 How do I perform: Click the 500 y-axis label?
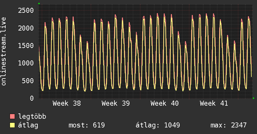[x=28, y=81]
